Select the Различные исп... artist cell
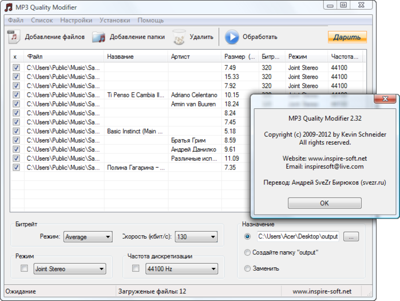The height and width of the screenshot is (301, 400). point(195,159)
